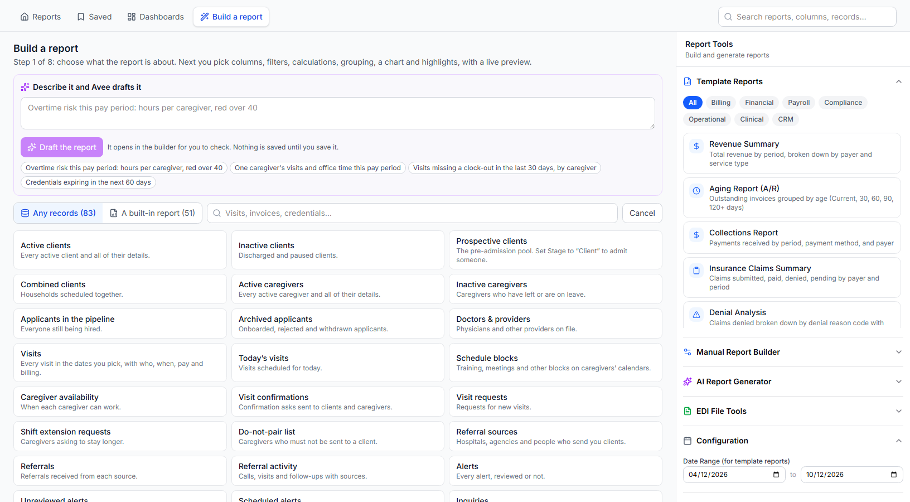Open calendar picker for start date 04/12/2026

776,475
